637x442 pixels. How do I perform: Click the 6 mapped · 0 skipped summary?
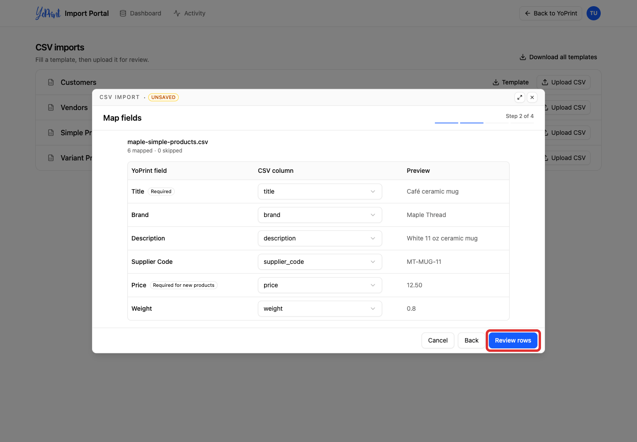coord(155,151)
